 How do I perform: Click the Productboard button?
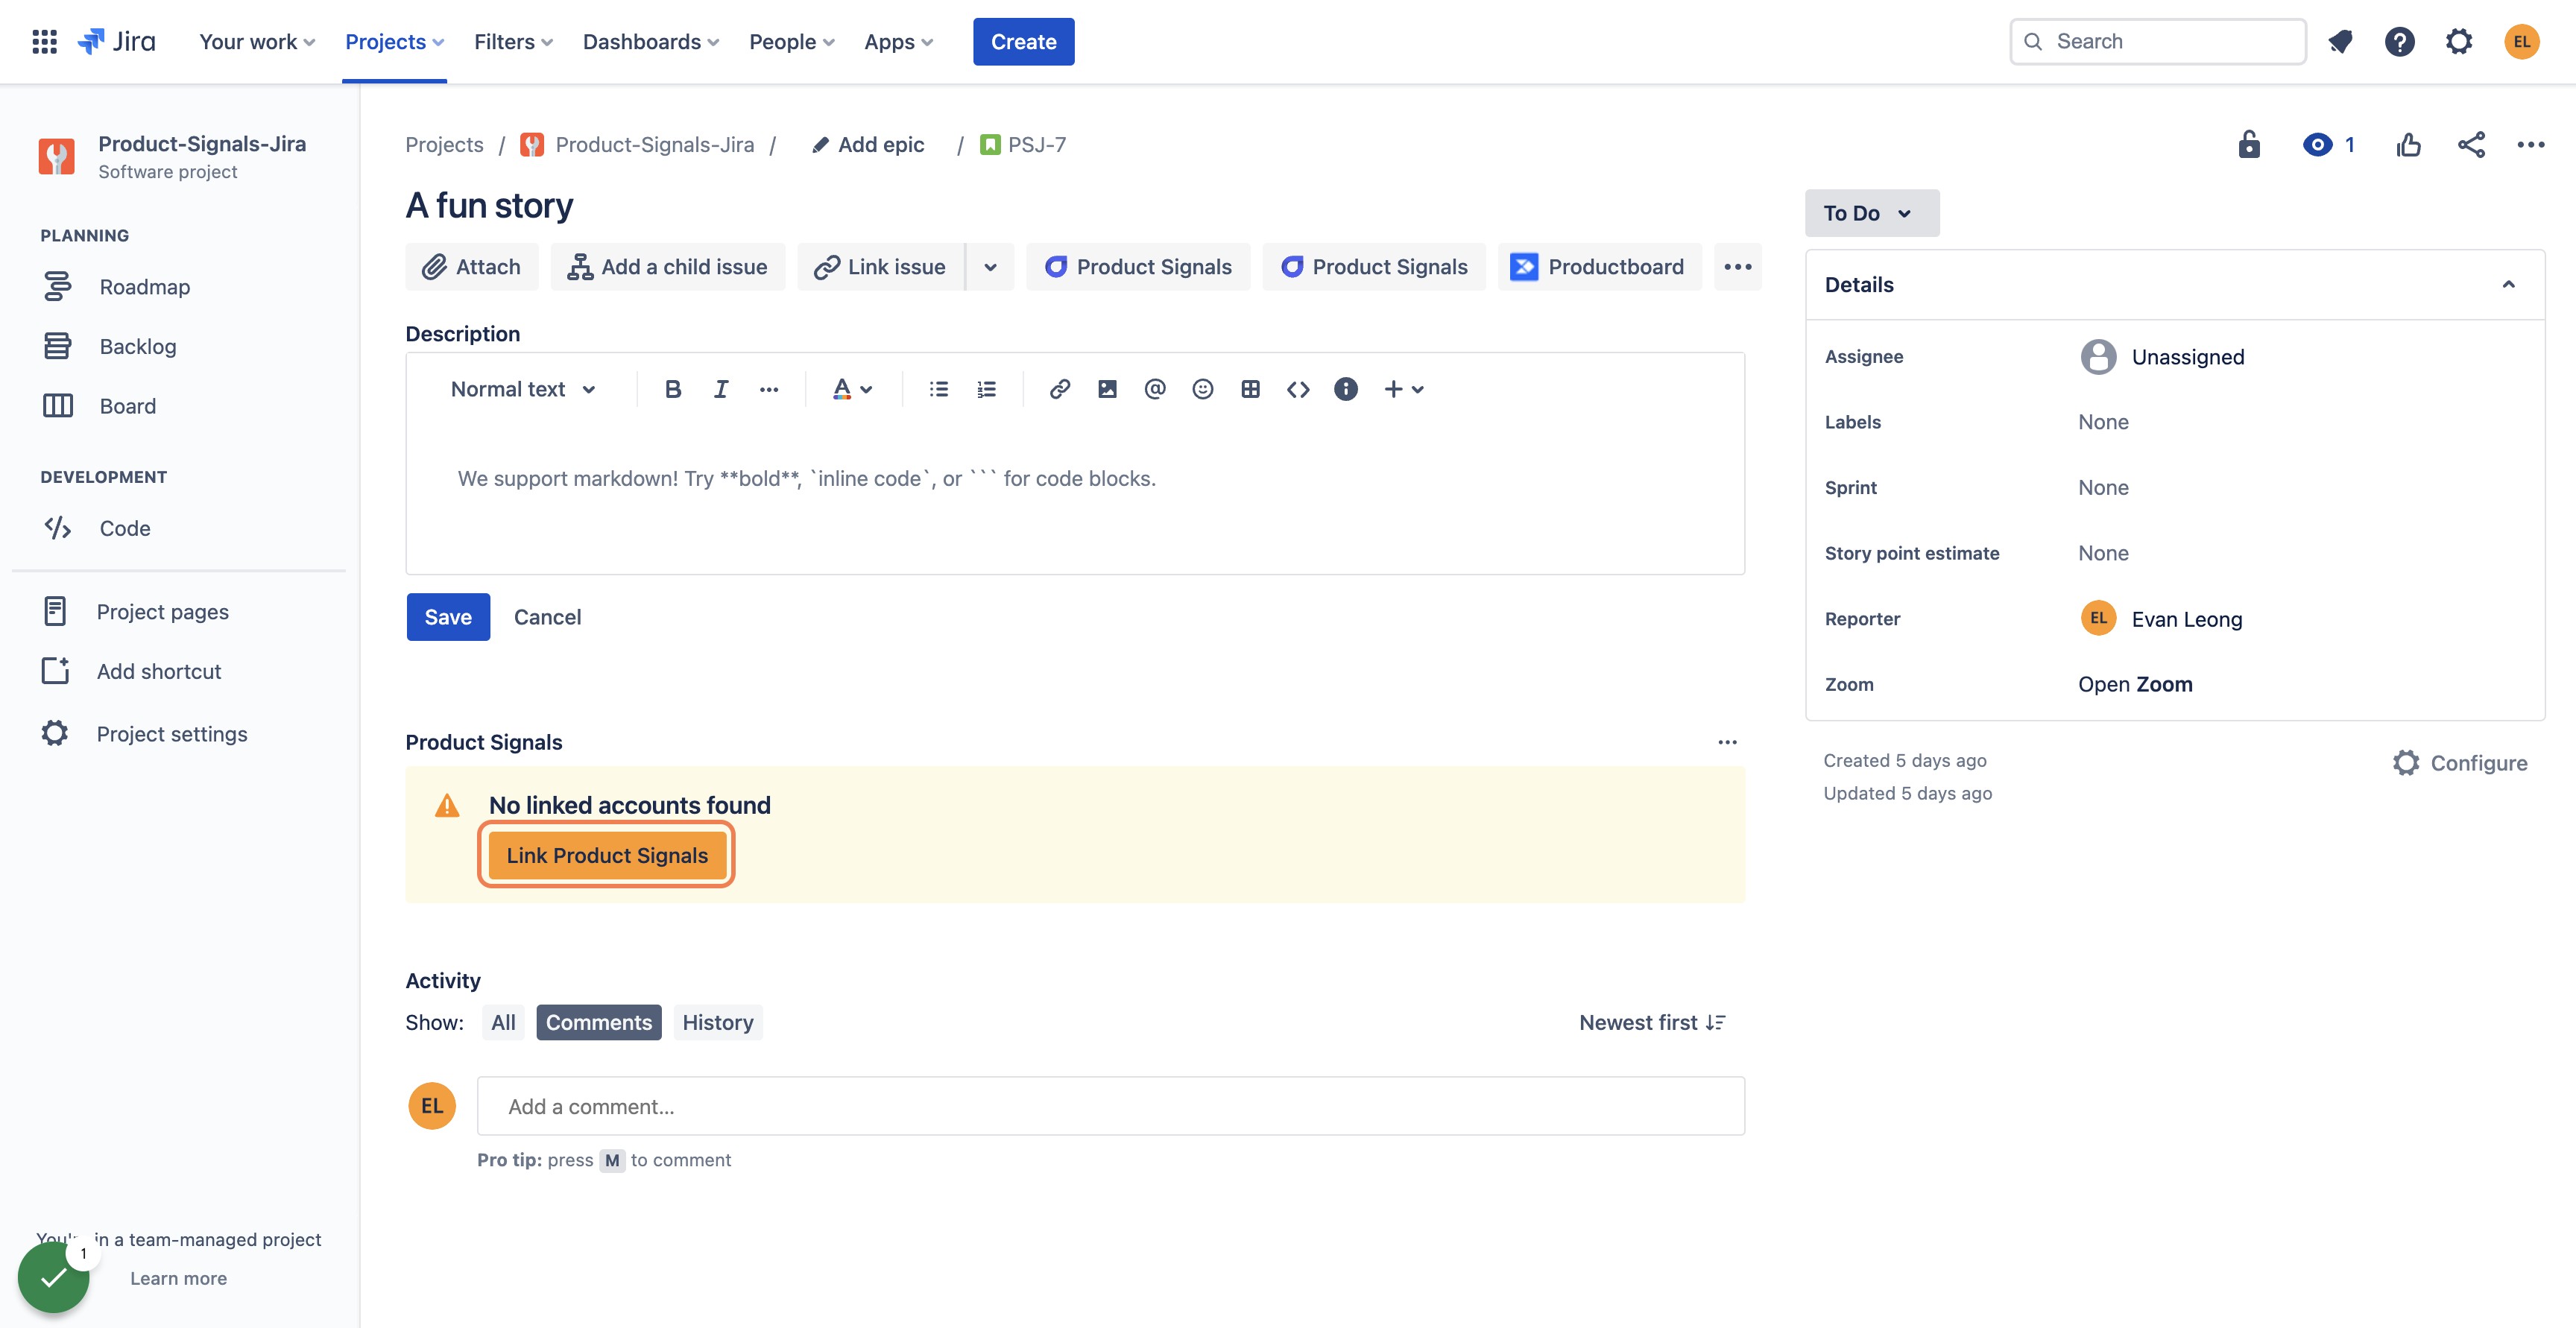point(1599,267)
